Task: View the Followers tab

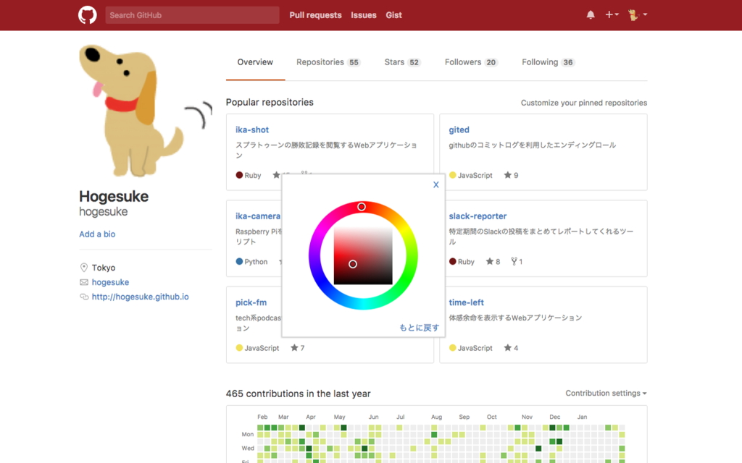Action: tap(471, 62)
